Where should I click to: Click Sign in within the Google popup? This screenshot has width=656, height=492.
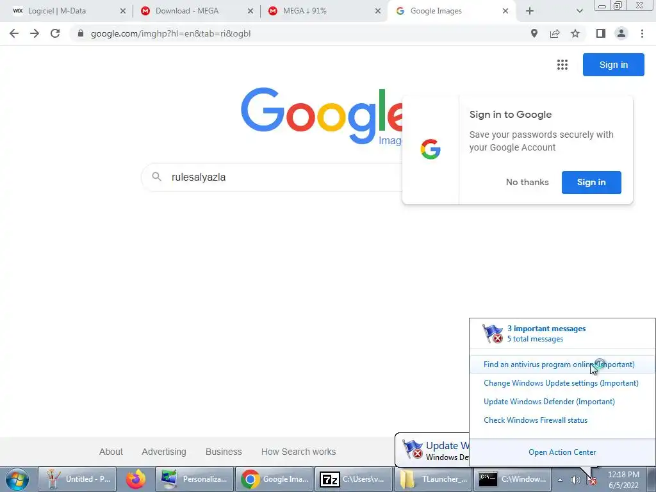point(591,182)
